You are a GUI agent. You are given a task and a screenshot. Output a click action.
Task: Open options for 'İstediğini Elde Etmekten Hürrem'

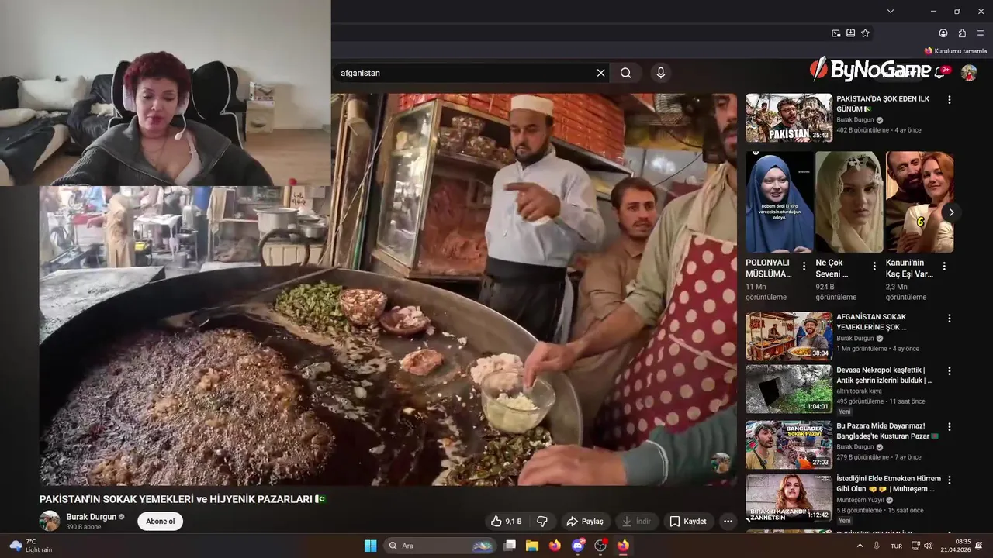tap(949, 480)
